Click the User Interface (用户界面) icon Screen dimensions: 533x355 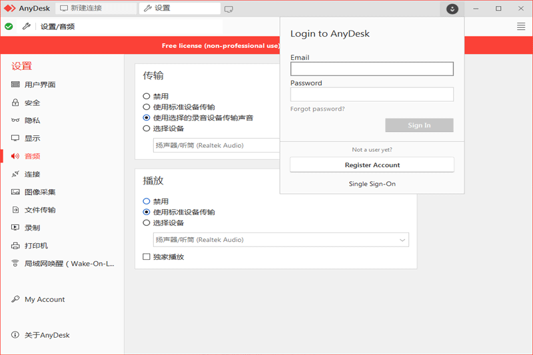(x=15, y=84)
